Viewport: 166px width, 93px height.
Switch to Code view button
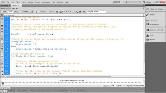click(x=5, y=12)
